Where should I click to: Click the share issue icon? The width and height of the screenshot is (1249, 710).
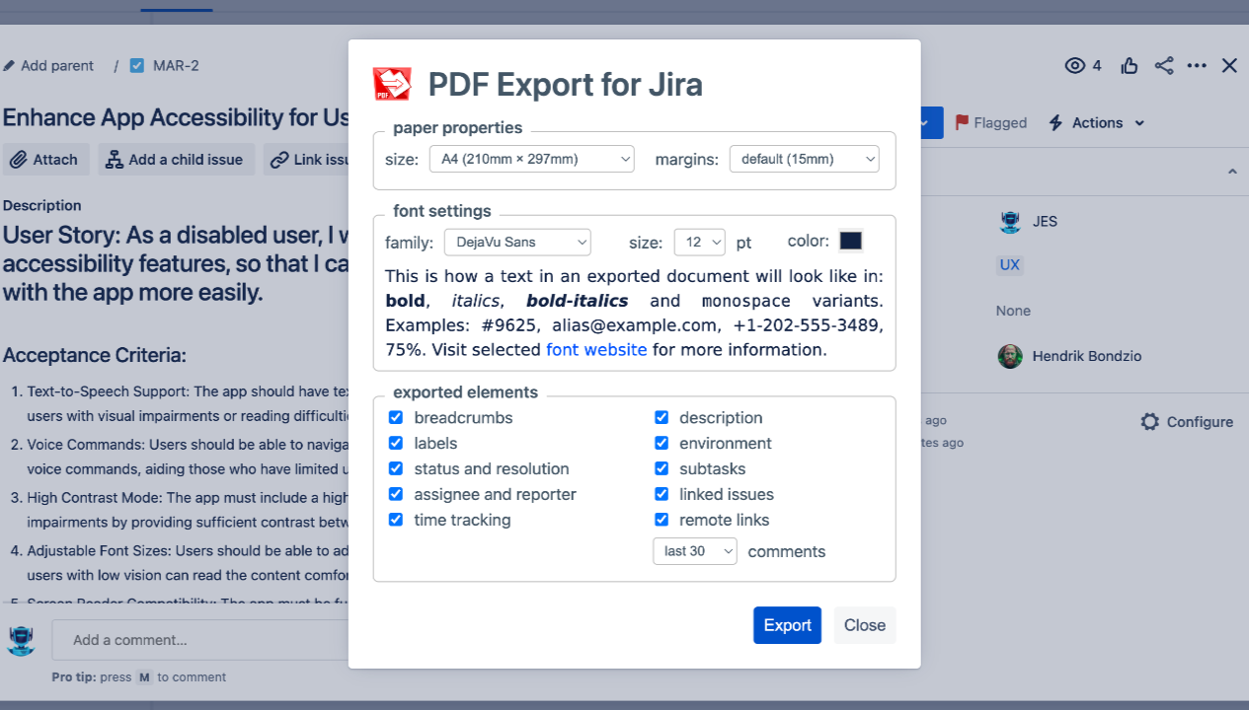[x=1164, y=66]
